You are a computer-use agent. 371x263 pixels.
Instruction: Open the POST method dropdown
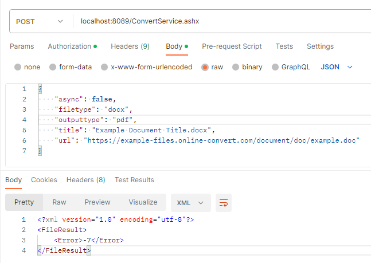point(40,22)
